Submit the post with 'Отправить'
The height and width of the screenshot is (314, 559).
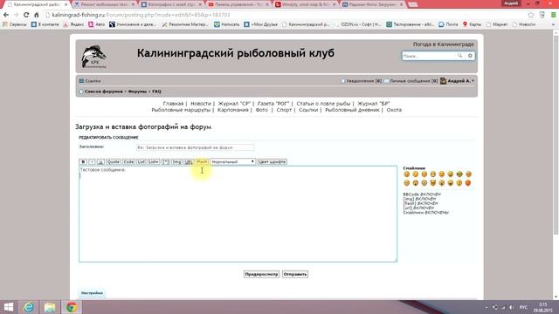point(295,274)
